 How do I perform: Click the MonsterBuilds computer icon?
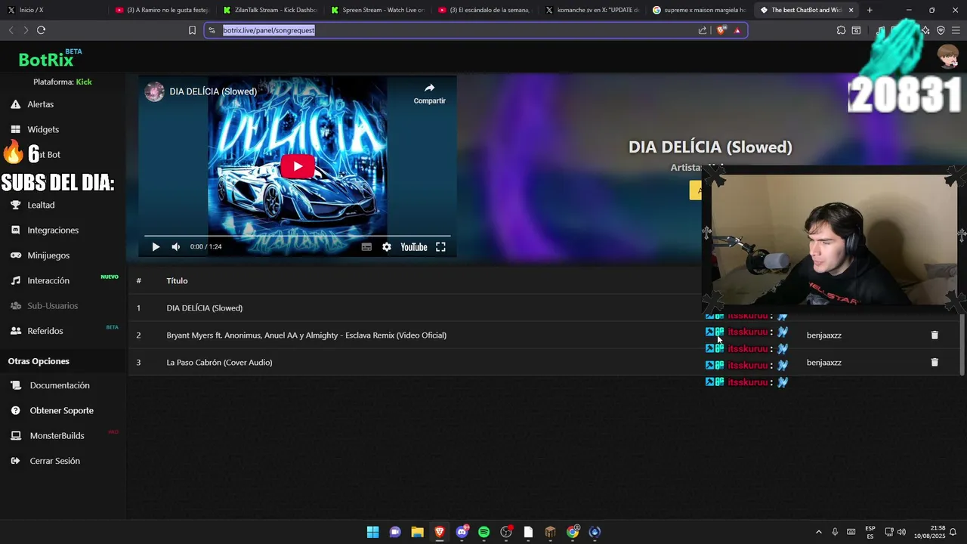coord(16,436)
